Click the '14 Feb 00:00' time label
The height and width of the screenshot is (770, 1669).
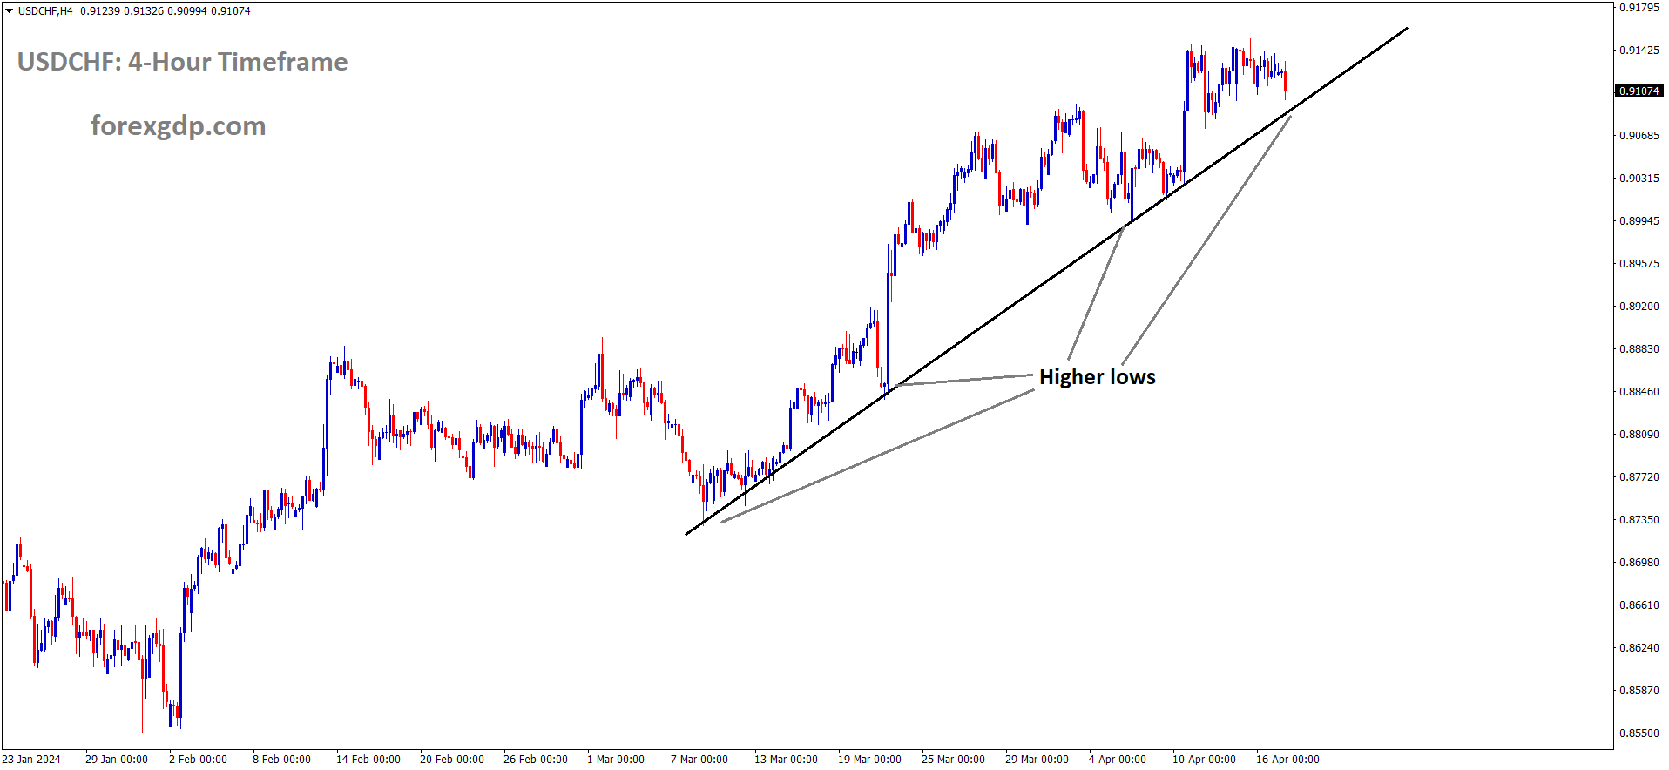(368, 760)
